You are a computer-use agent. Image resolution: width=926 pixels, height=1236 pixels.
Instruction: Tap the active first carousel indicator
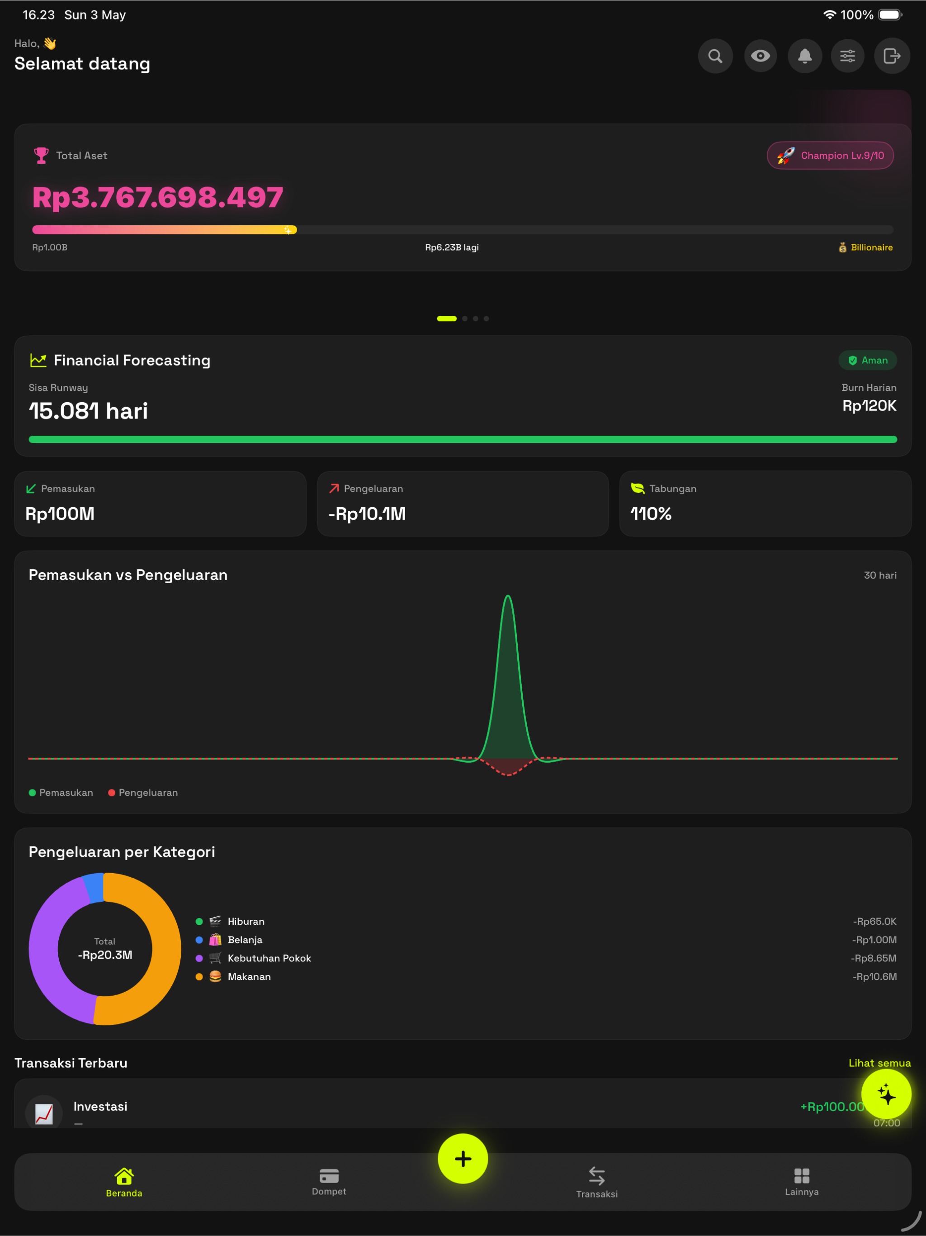[447, 319]
